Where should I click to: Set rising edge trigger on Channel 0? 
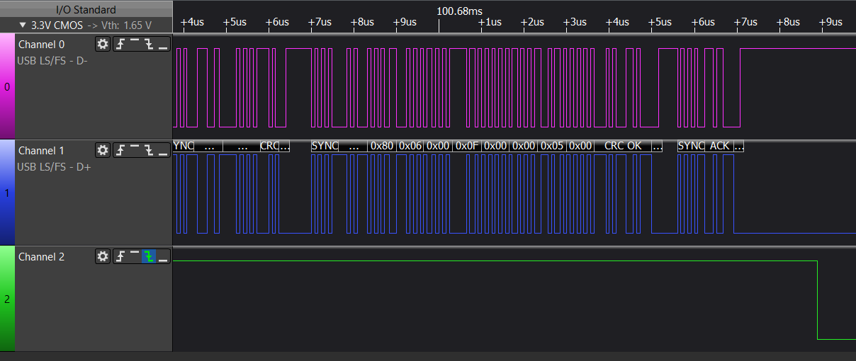120,45
